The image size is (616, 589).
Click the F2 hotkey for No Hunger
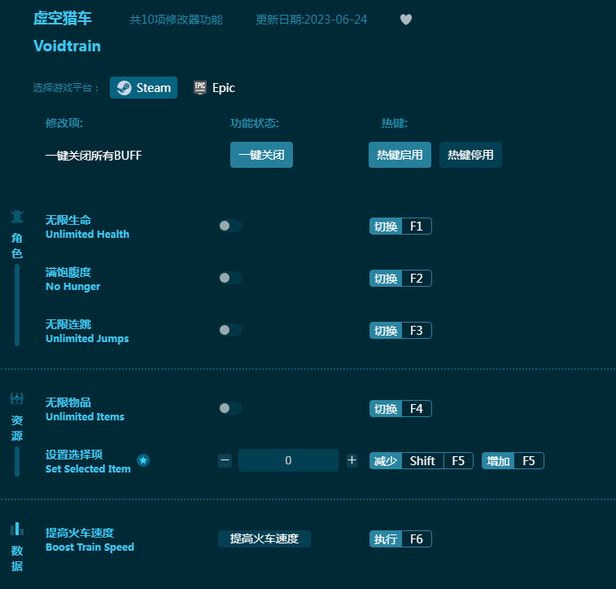400,279
